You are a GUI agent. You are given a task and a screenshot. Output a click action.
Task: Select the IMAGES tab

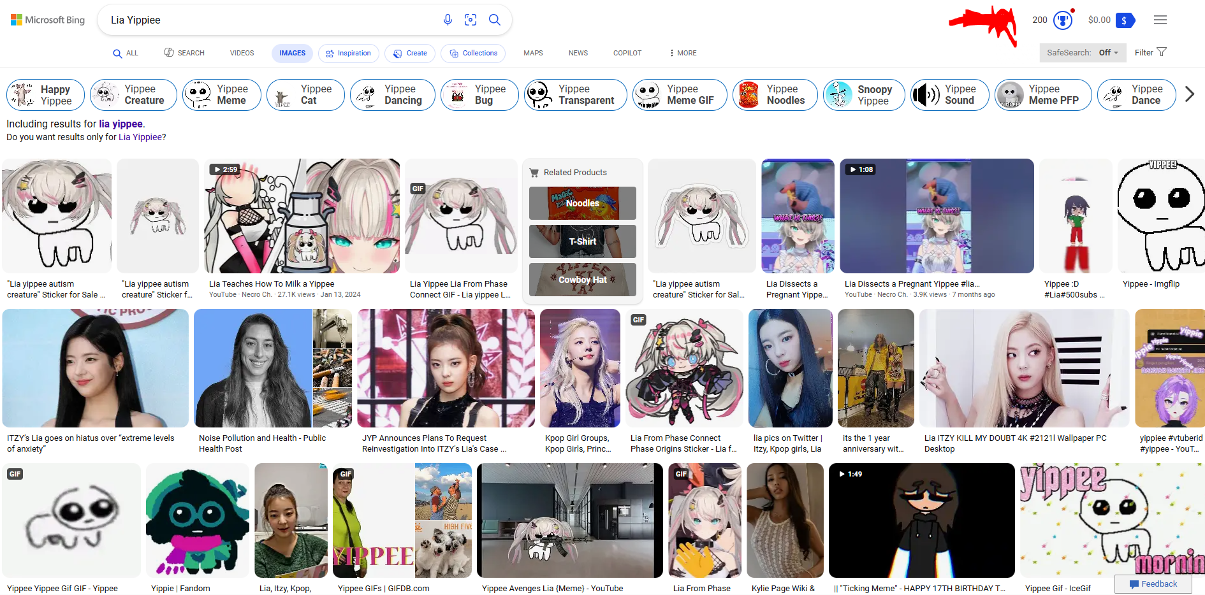click(x=292, y=53)
